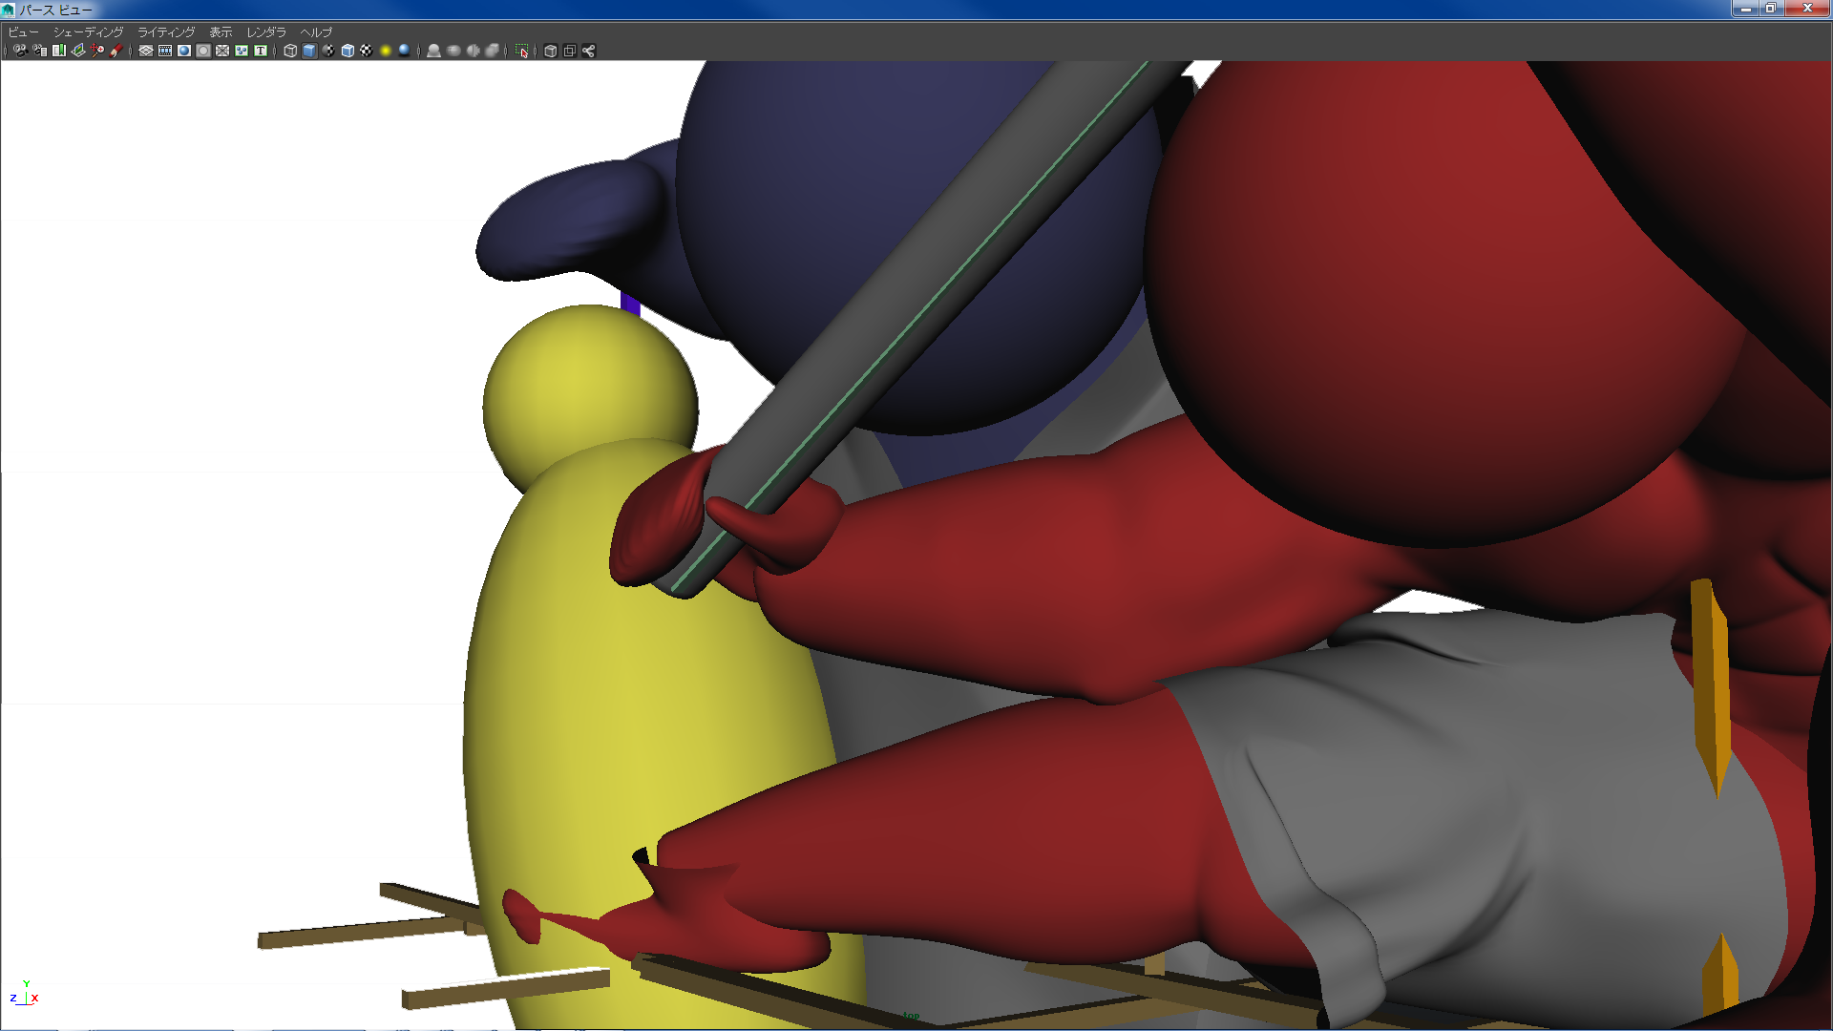
Task: Switch to wireframe display cube icon
Action: pyautogui.click(x=290, y=51)
